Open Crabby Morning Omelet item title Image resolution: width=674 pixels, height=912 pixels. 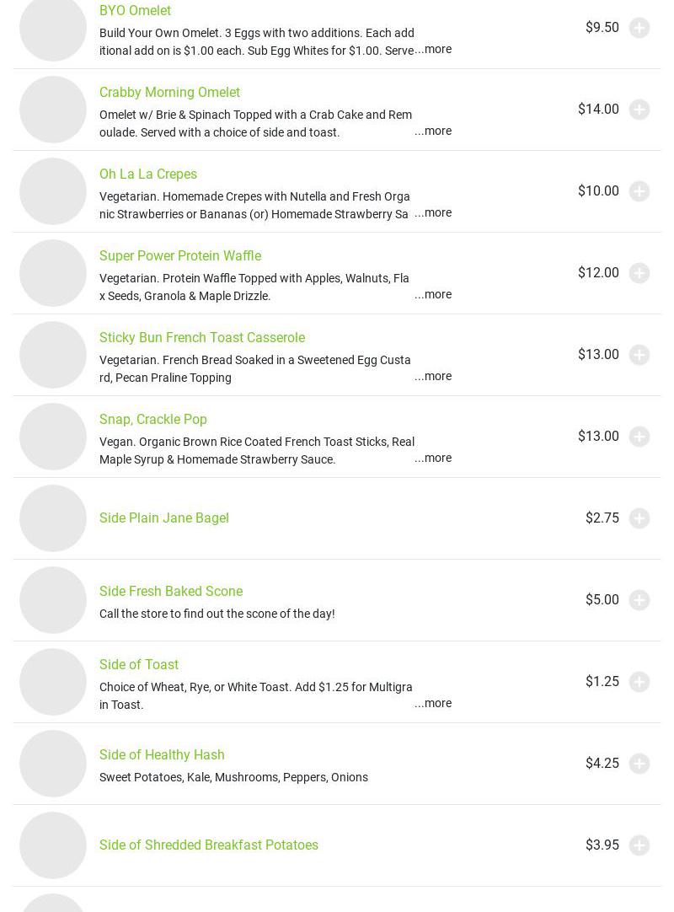tap(169, 92)
